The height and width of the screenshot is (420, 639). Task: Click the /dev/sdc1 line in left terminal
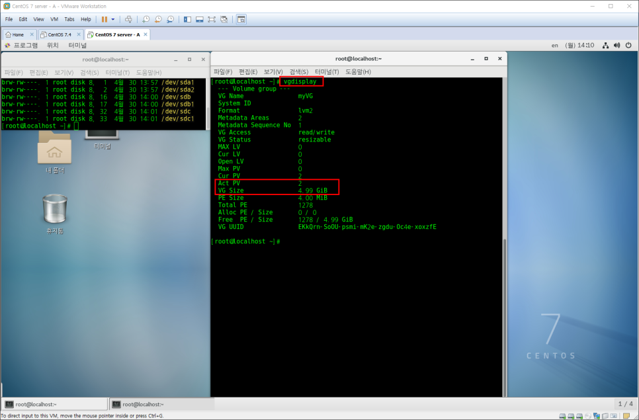point(98,119)
